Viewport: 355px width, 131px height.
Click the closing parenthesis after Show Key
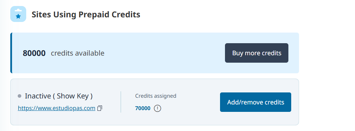point(91,96)
